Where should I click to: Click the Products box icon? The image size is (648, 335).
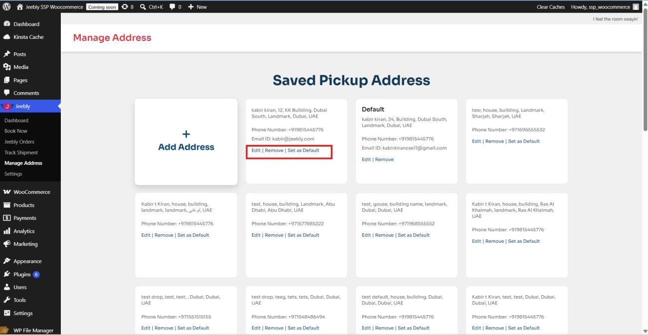[x=7, y=205]
